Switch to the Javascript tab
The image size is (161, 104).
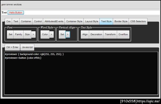27,47
